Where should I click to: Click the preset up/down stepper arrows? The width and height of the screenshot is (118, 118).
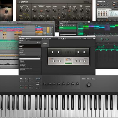pyautogui.click(x=57, y=38)
